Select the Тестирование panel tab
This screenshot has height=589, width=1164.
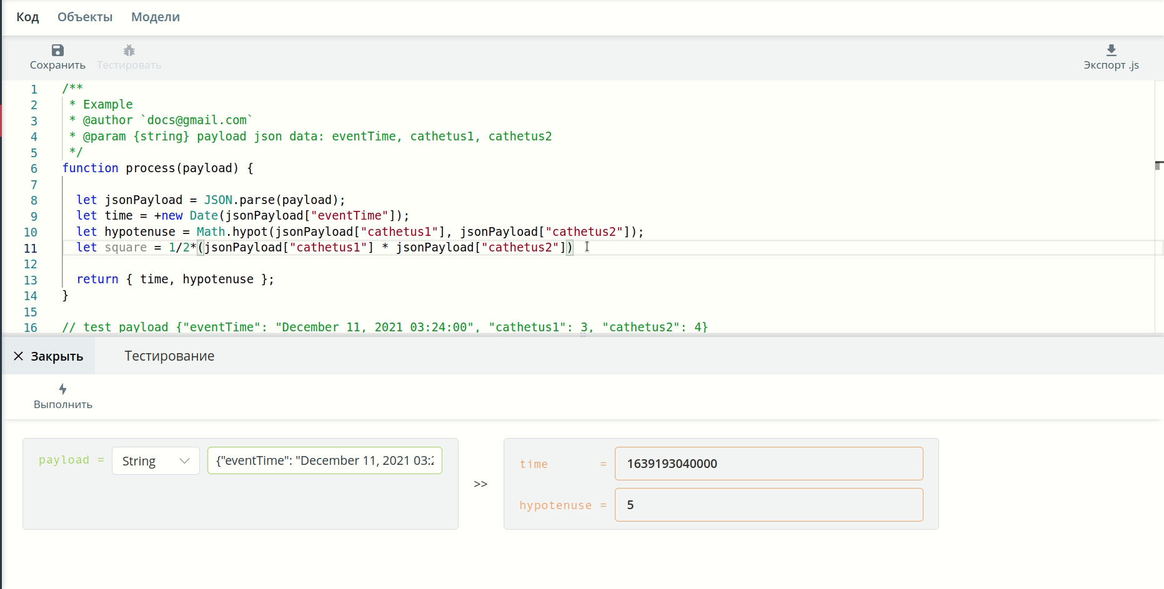tap(169, 356)
